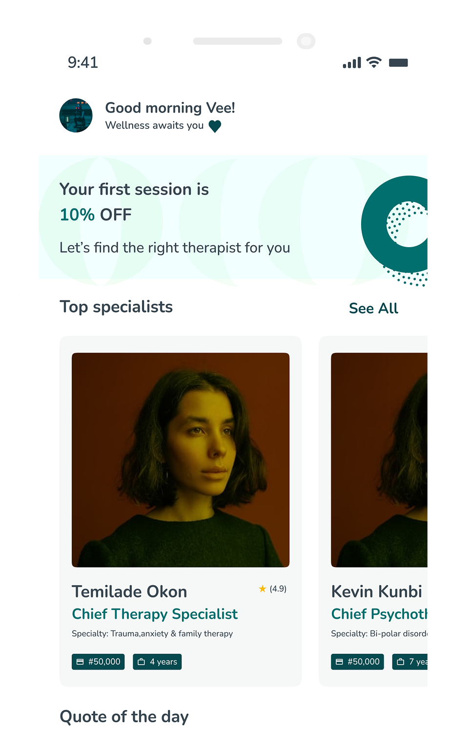This screenshot has width=469, height=729.
Task: Select Kevin Kunbi's portrait photo
Action: pyautogui.click(x=379, y=460)
